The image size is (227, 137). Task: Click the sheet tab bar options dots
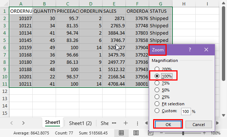[x=138, y=124]
